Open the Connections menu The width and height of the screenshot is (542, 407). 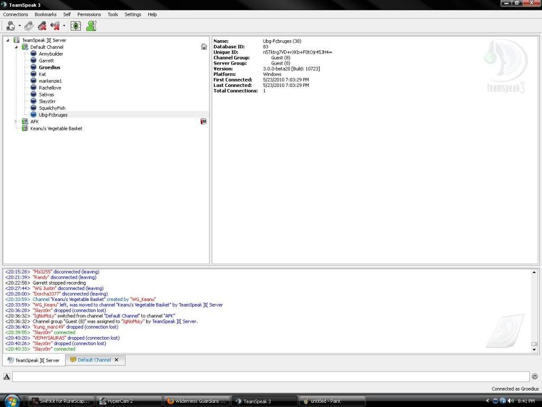pyautogui.click(x=15, y=14)
